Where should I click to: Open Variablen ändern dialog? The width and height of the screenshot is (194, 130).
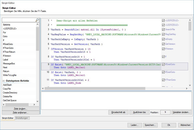click(181, 112)
